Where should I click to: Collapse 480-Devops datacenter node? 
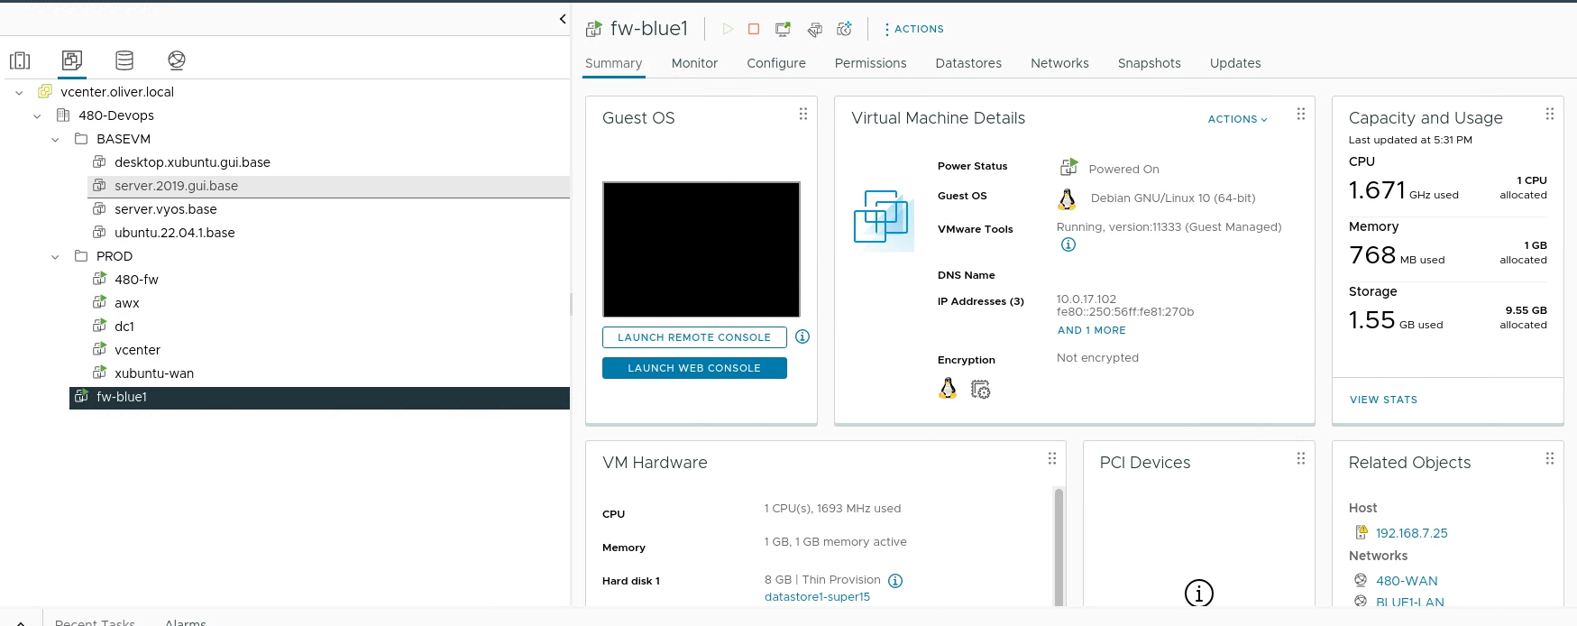(x=37, y=115)
